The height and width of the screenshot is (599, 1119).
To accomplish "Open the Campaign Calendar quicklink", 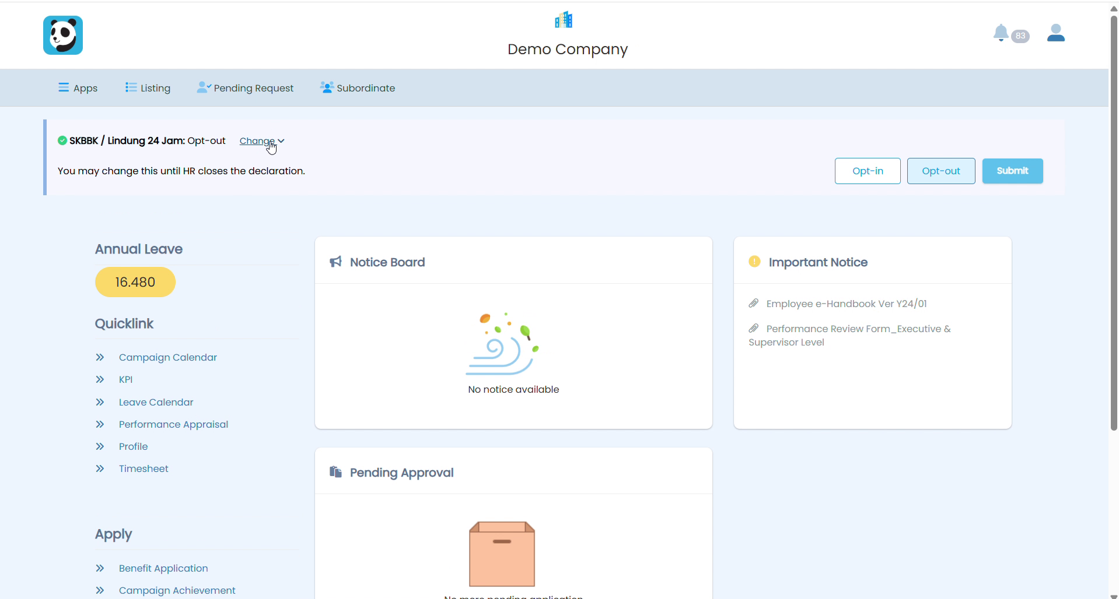I will point(167,357).
